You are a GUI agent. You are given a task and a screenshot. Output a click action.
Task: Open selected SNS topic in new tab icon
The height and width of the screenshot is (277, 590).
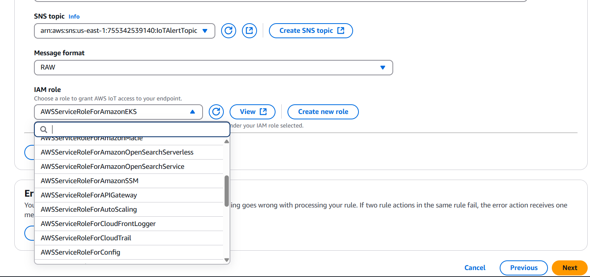coord(249,31)
